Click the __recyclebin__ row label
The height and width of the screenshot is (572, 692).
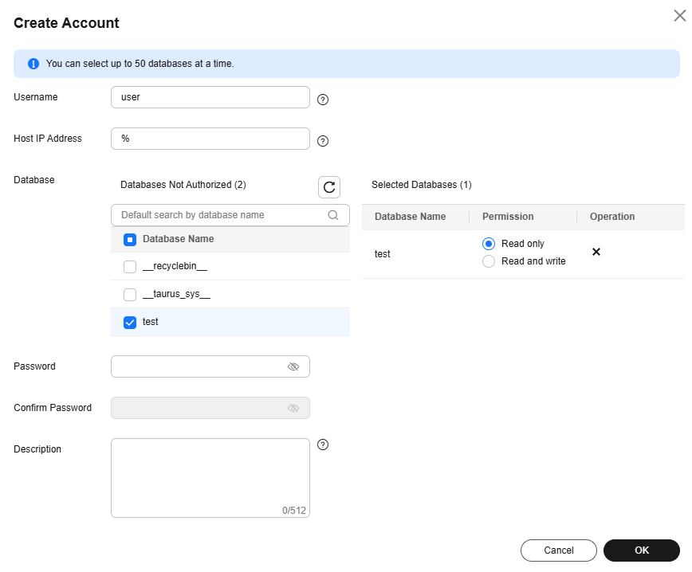pos(175,266)
